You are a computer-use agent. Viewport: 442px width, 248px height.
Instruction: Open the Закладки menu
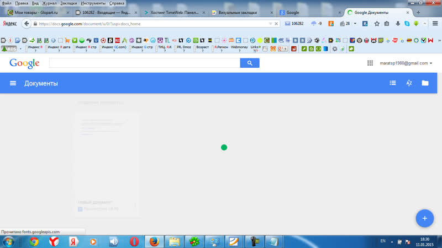click(x=69, y=3)
